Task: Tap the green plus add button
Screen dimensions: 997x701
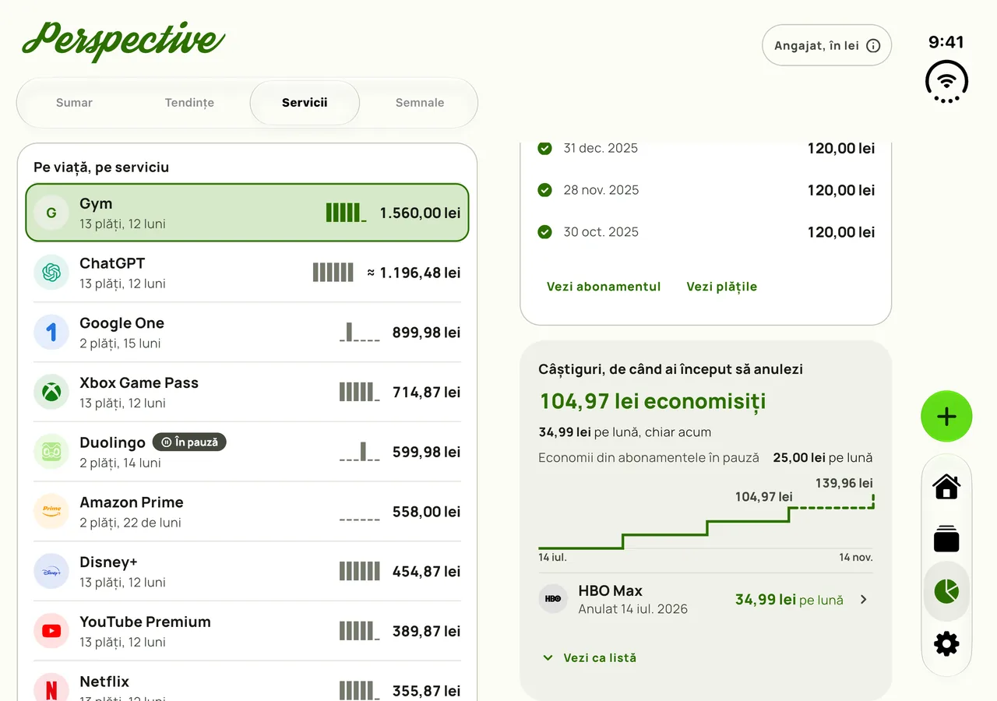Action: (x=946, y=417)
